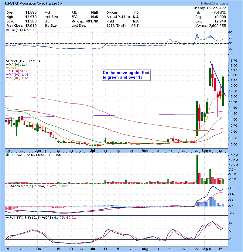Click the Annual Dividend label

coord(119,17)
